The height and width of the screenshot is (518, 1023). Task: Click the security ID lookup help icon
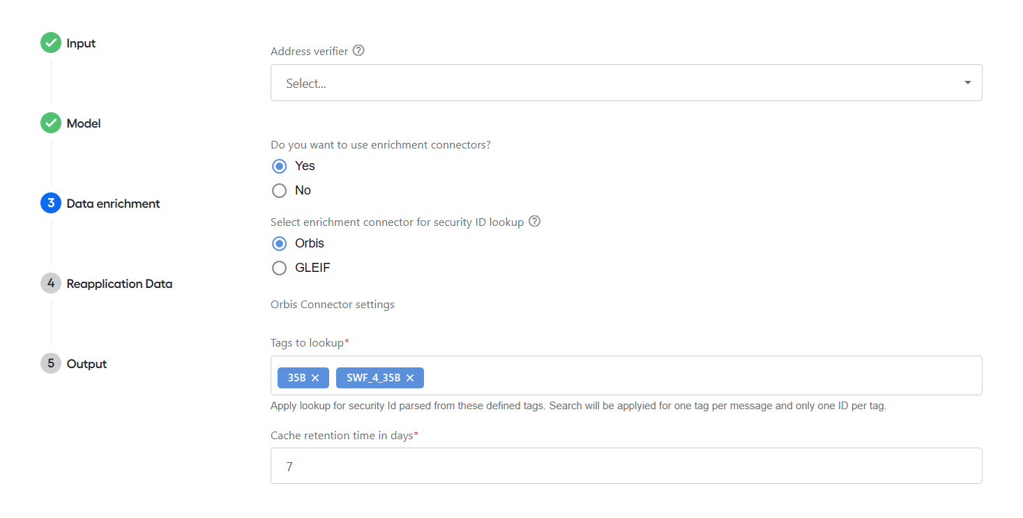pos(535,222)
